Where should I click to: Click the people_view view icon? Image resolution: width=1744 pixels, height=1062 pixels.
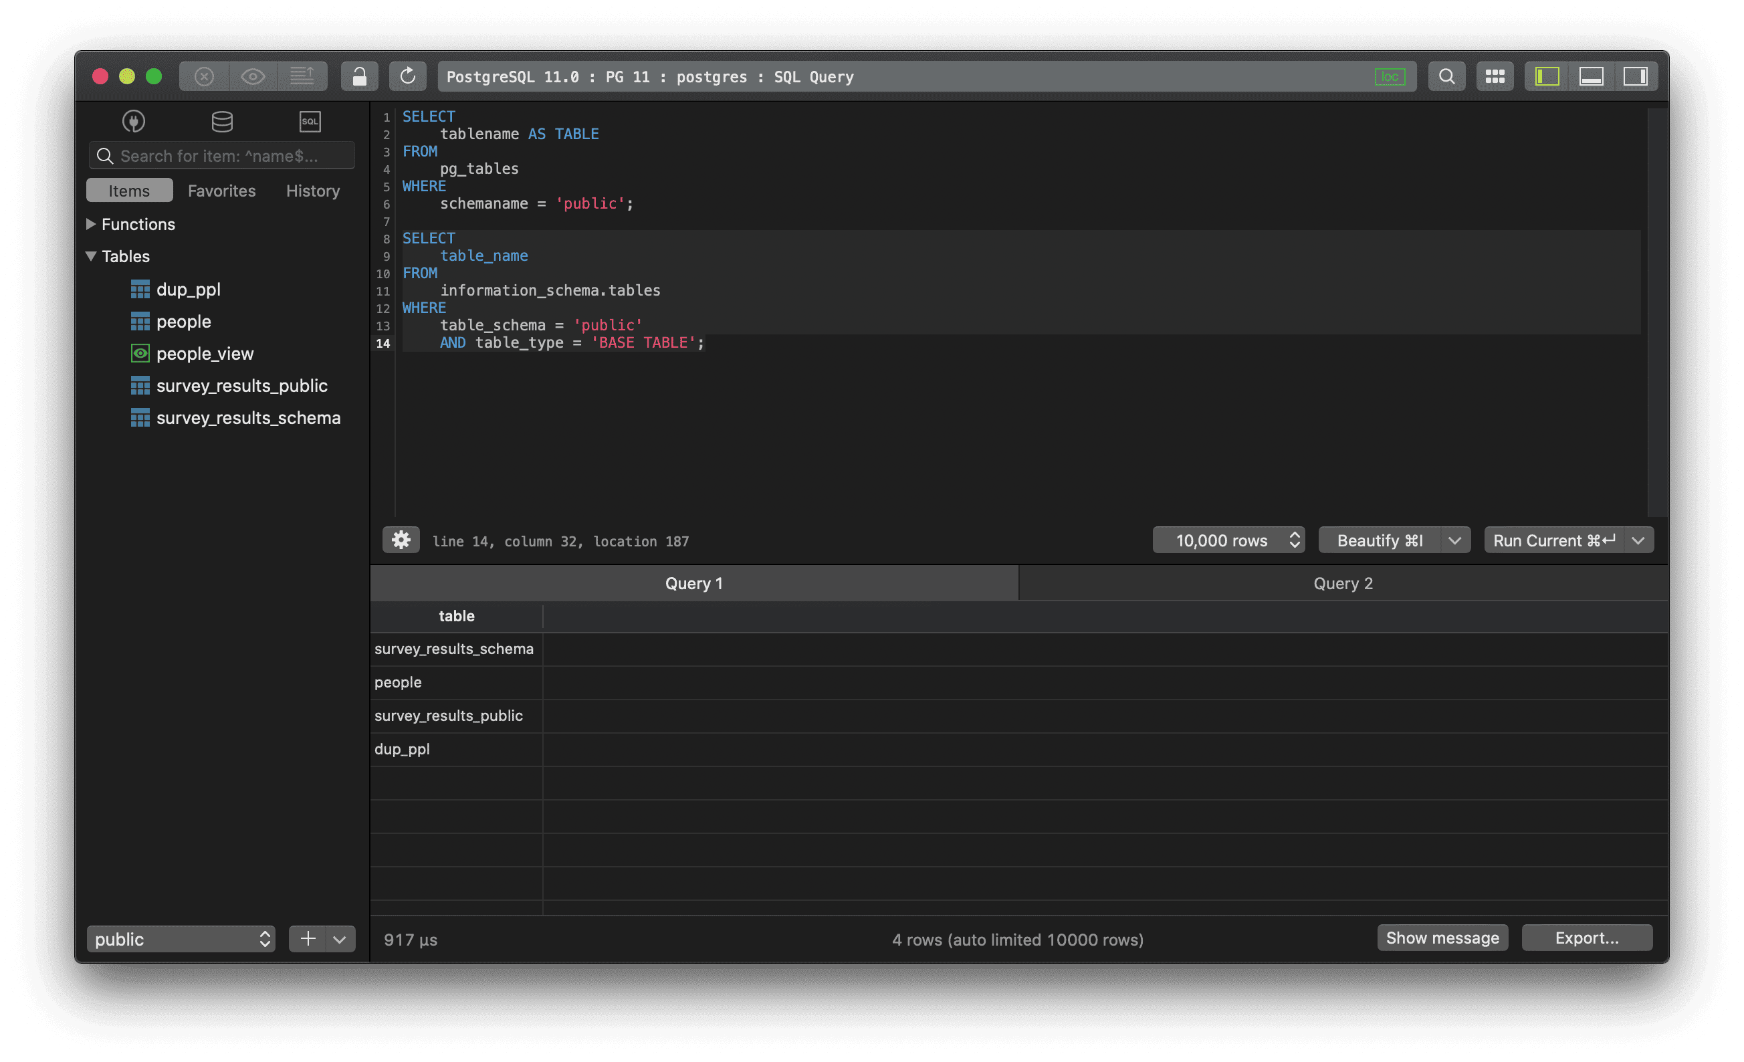pos(140,353)
